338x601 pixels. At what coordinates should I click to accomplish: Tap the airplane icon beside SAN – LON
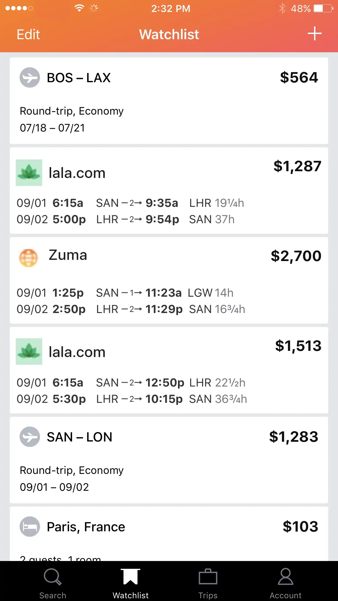tap(30, 437)
